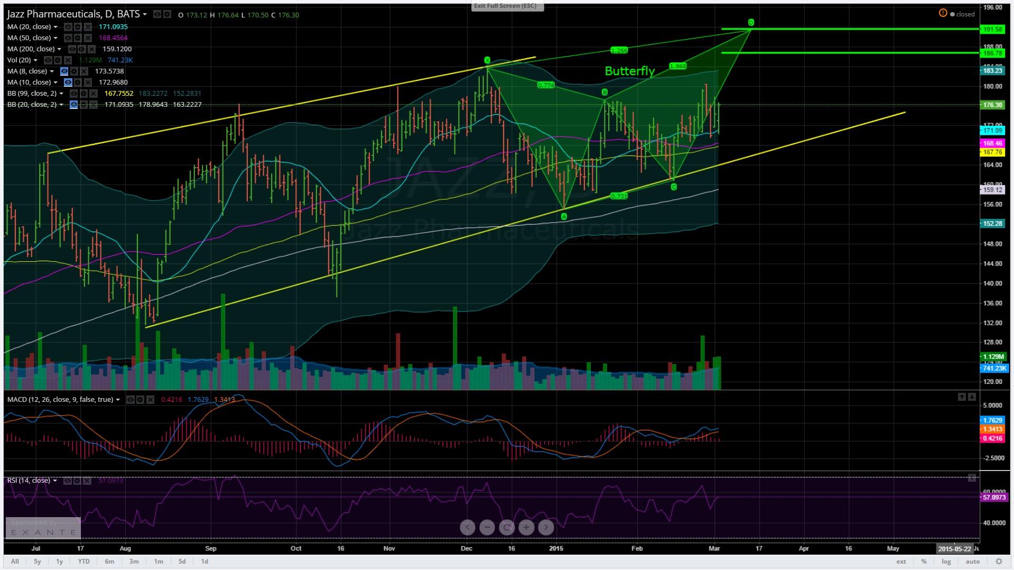Open settings gear for MA (20, close)
The width and height of the screenshot is (1014, 570).
78,27
